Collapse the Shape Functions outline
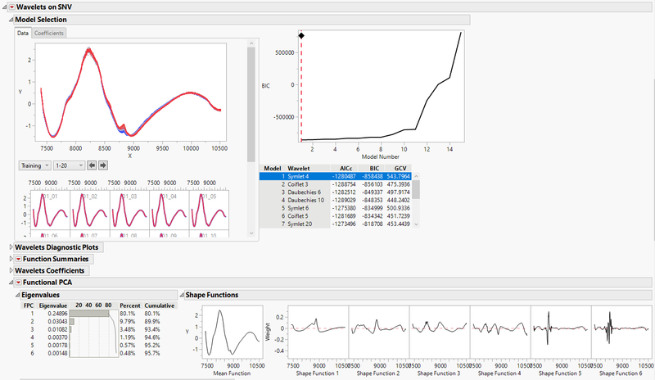The height and width of the screenshot is (380, 655). [x=182, y=295]
